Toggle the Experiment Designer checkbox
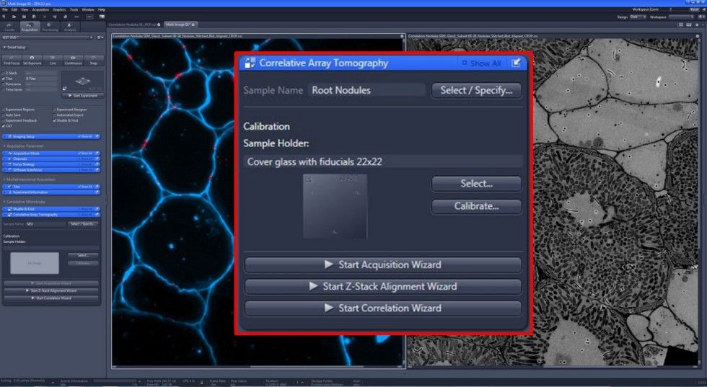The height and width of the screenshot is (387, 707). coord(55,110)
